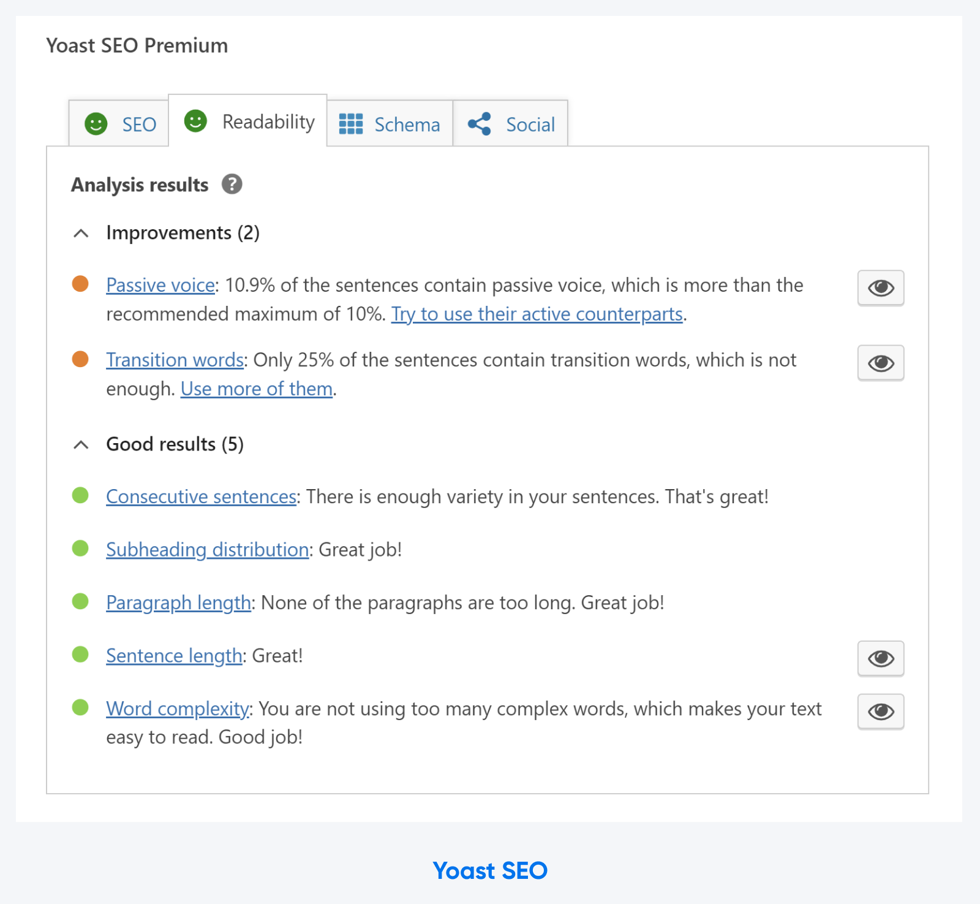Click the green dot beside Consecutive sentences
980x904 pixels.
pos(80,498)
